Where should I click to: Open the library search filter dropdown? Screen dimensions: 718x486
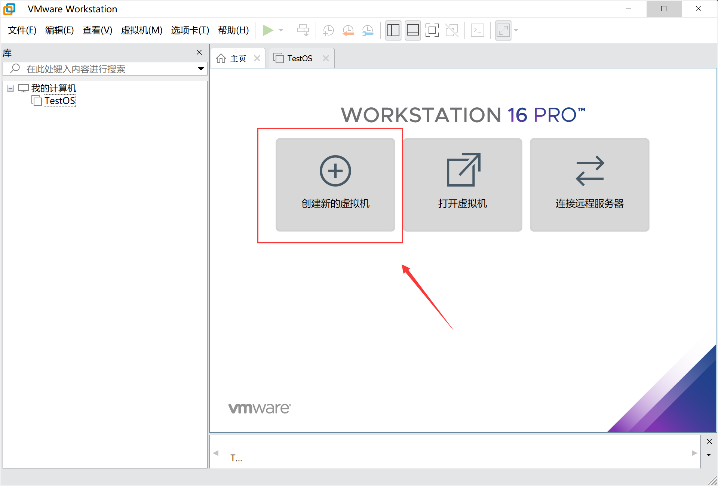(201, 69)
